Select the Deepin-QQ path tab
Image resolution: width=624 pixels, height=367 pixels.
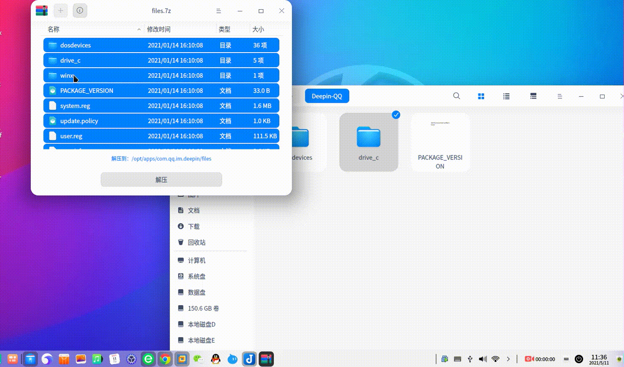point(327,96)
